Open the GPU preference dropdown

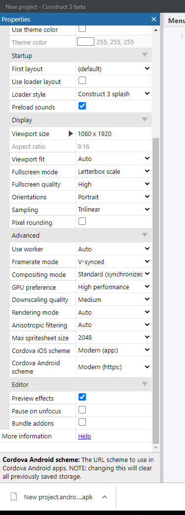pyautogui.click(x=114, y=287)
